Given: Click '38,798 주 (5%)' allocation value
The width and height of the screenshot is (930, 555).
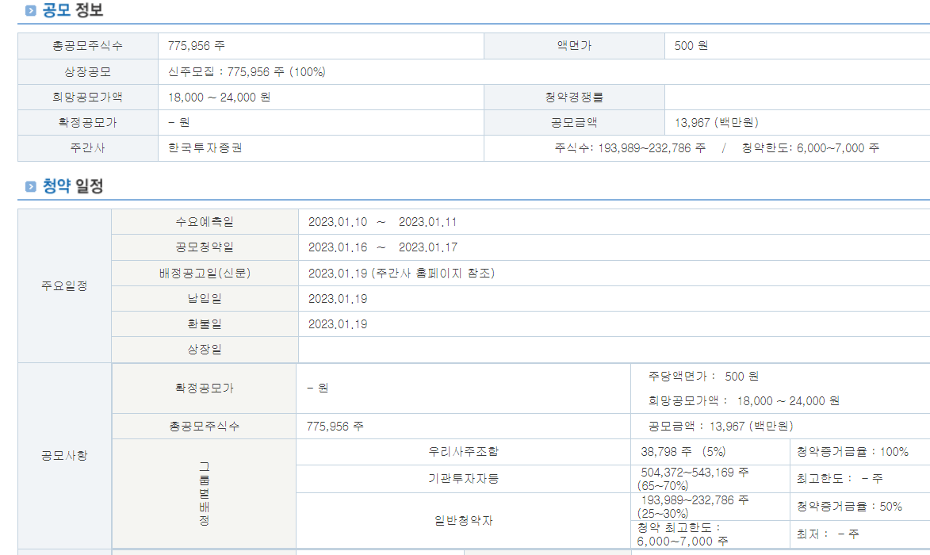Looking at the screenshot, I should (683, 452).
